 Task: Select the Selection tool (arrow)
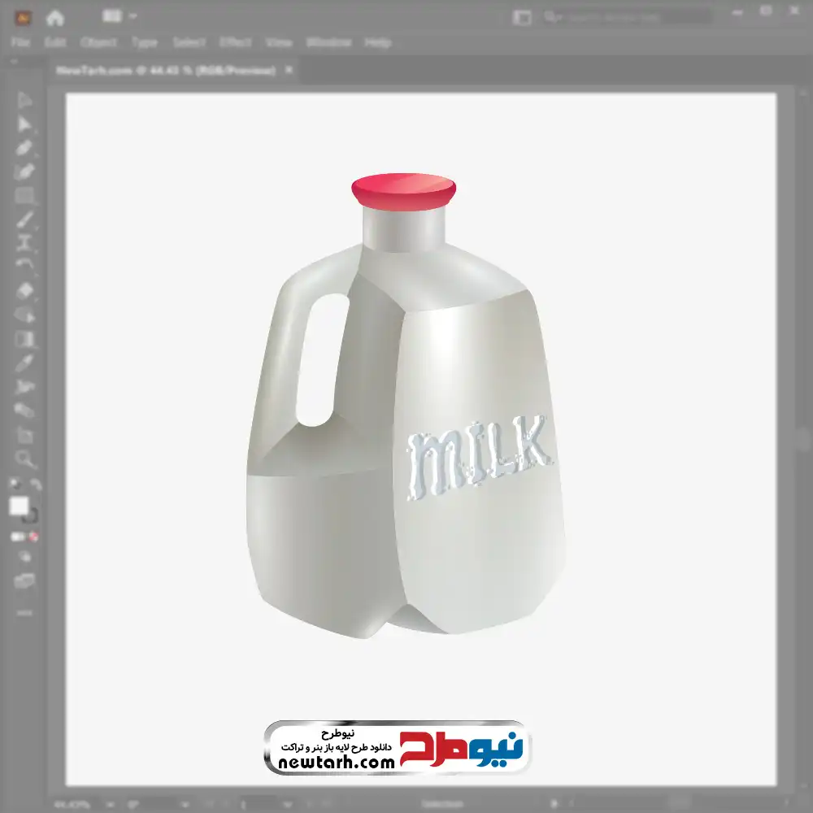(x=24, y=100)
